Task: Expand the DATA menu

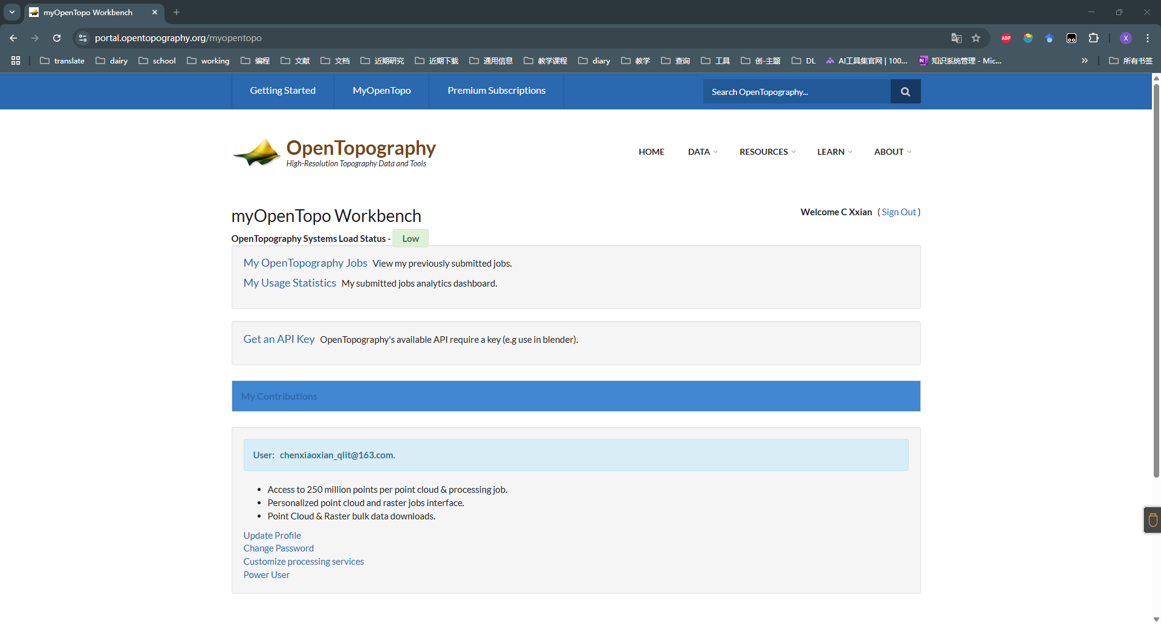Action: 703,152
